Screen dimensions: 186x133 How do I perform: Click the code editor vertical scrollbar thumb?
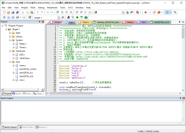tap(183, 33)
